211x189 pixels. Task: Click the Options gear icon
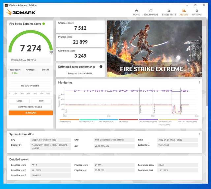[197, 11]
